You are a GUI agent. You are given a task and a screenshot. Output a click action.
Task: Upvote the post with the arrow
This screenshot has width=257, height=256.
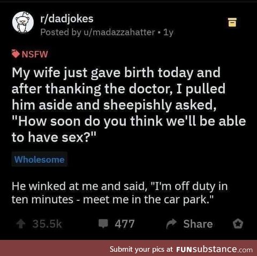pyautogui.click(x=21, y=224)
